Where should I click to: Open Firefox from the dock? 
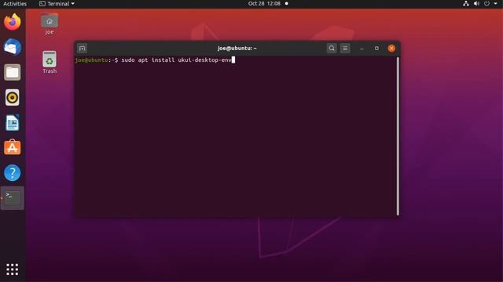(x=13, y=22)
